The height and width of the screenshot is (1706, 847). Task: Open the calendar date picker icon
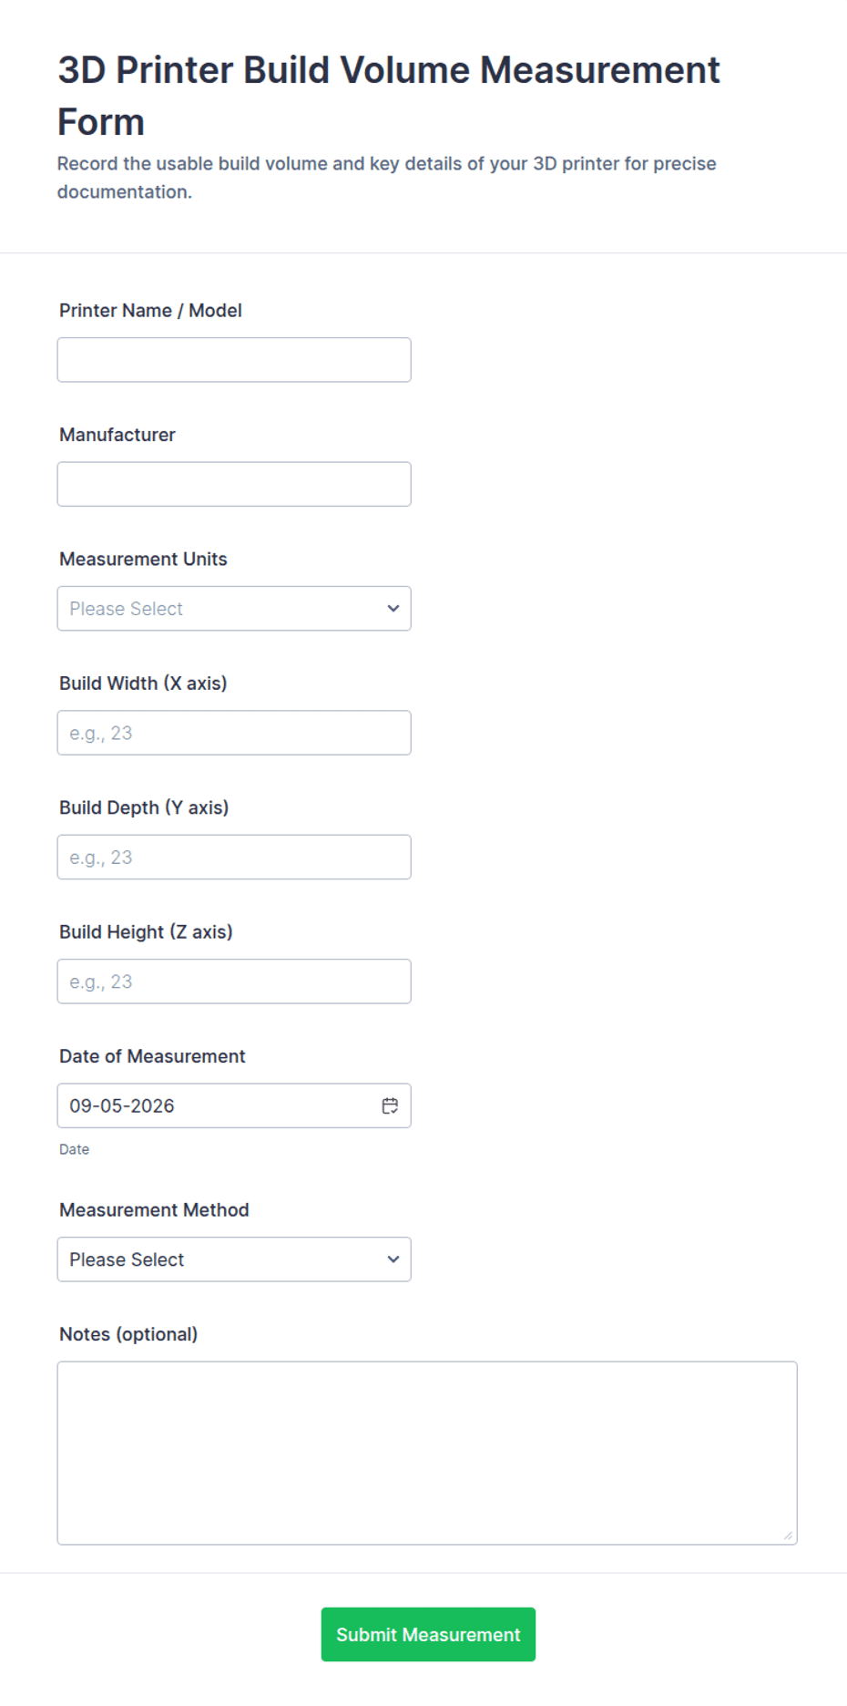(390, 1105)
